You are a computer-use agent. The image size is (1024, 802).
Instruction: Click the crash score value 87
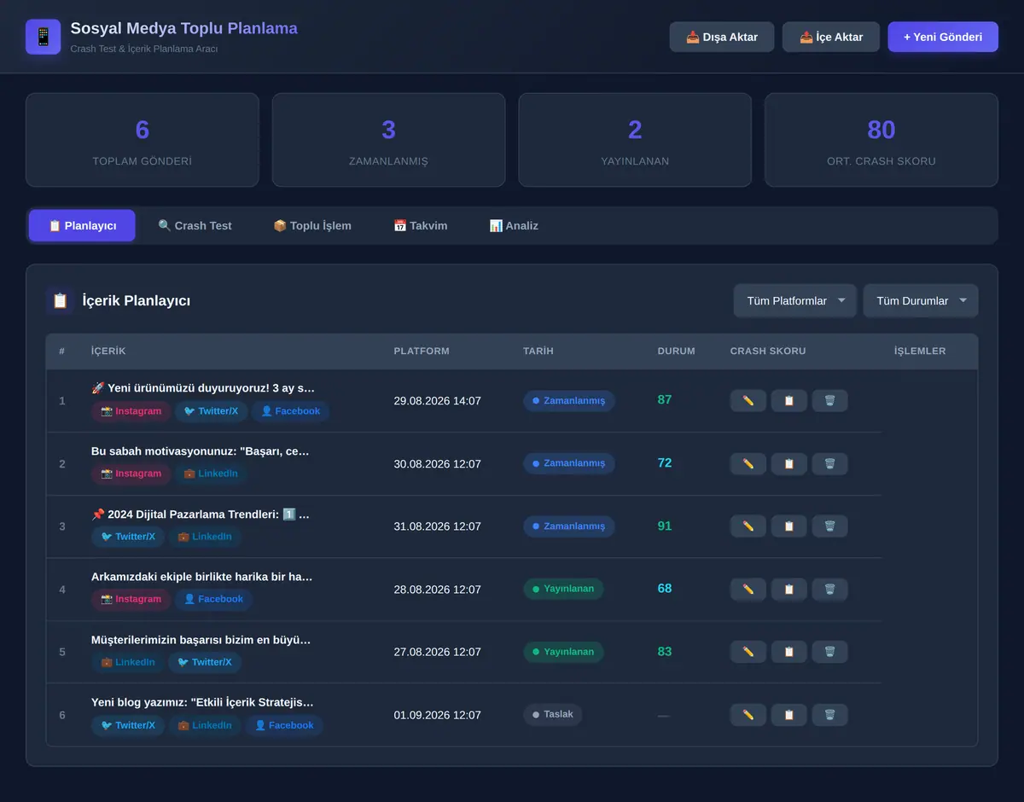pyautogui.click(x=665, y=400)
